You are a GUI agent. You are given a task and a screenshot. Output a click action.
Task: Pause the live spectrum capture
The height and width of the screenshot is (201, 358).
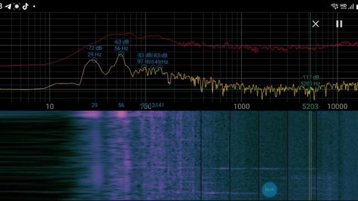pos(339,23)
